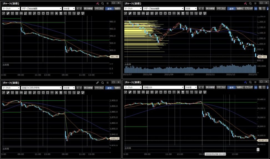Click the search icon in Nikkei 225 chart header
This screenshot has height=159, width=270.
[251, 82]
